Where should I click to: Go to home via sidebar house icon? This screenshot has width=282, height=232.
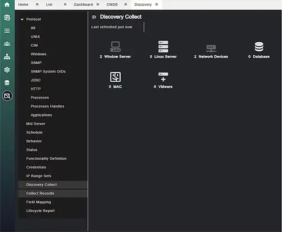tap(7, 5)
